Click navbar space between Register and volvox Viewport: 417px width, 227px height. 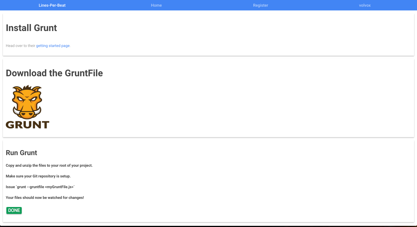313,5
